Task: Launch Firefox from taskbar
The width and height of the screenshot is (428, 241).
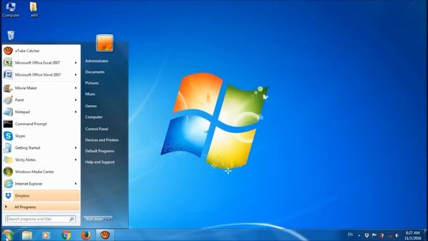Action: pos(86,235)
